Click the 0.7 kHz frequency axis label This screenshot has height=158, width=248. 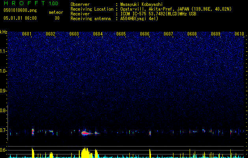(3, 130)
